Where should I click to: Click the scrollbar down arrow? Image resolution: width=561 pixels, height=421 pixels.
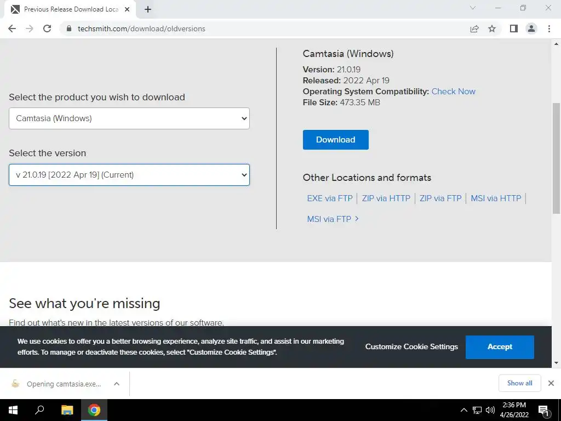[557, 363]
